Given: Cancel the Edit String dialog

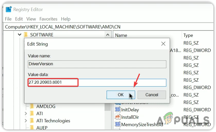Looking at the screenshot, I should click(152, 95).
